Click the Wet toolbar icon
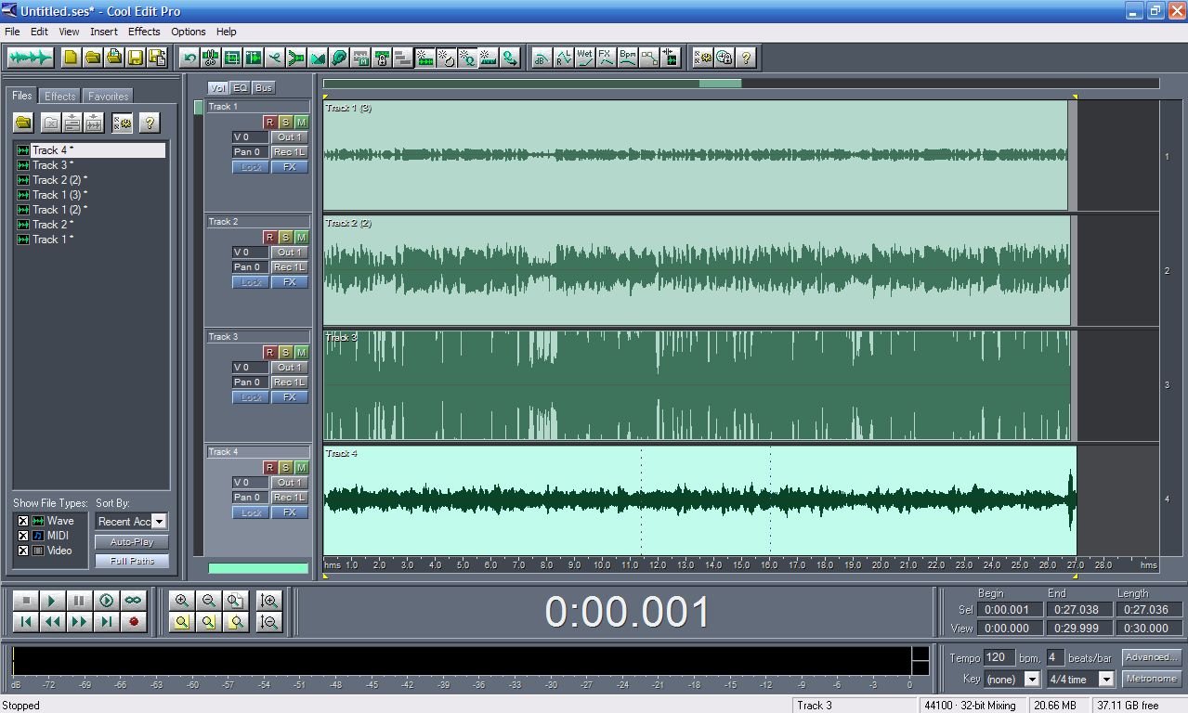1188x713 pixels. (584, 58)
